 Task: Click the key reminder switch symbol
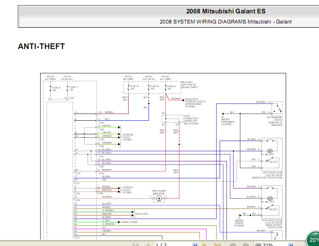point(277,108)
